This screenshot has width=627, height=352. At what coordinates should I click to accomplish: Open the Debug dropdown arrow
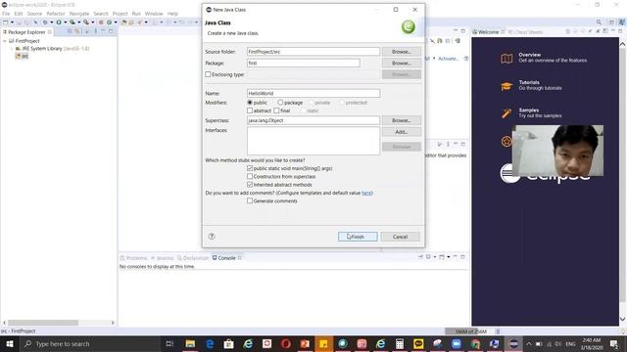pyautogui.click(x=52, y=22)
